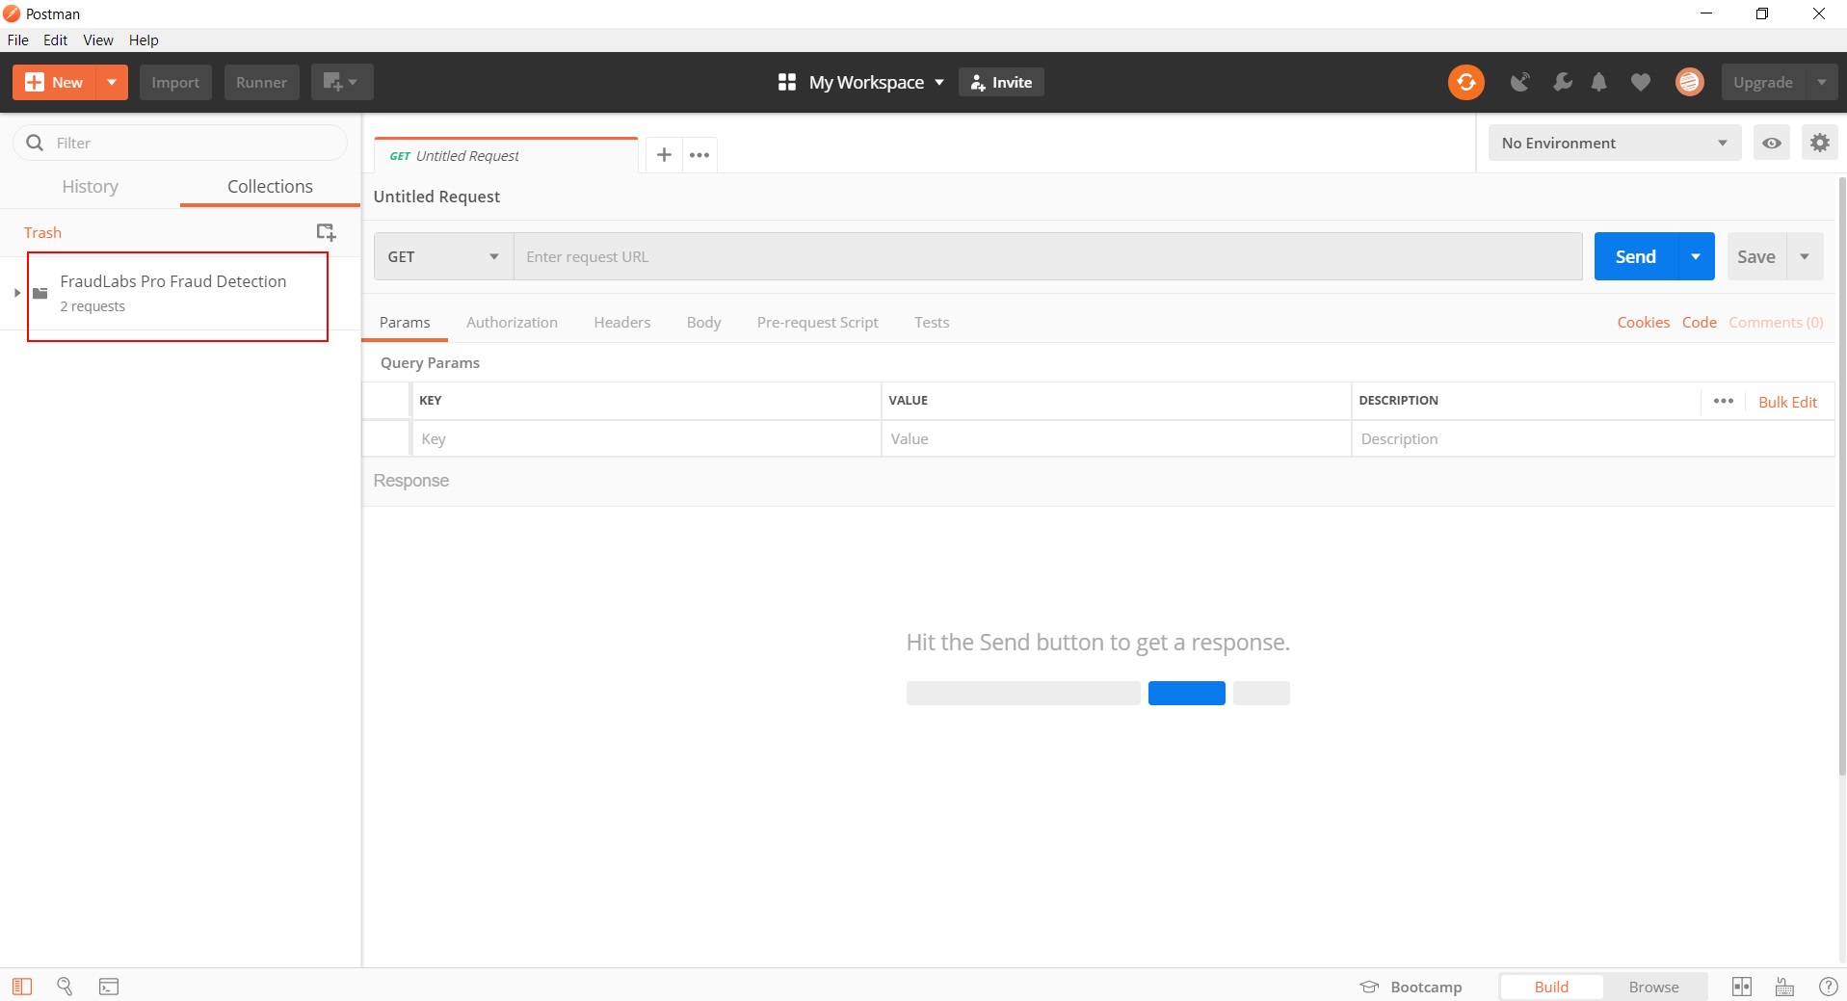Screen dimensions: 1847x1001
Task: Select the Authorization tab
Action: [512, 322]
